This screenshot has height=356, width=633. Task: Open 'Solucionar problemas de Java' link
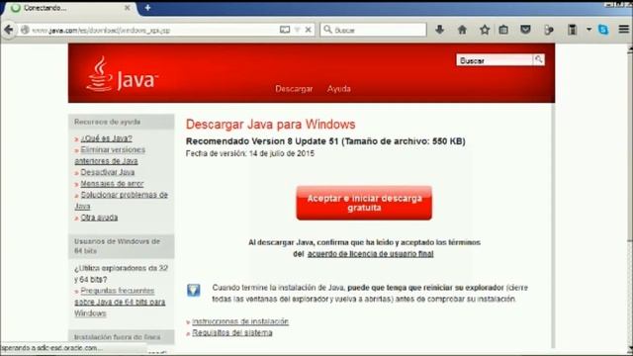click(x=121, y=201)
